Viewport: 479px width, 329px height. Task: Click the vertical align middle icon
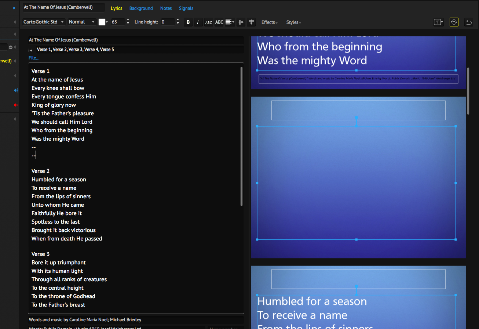tap(241, 22)
